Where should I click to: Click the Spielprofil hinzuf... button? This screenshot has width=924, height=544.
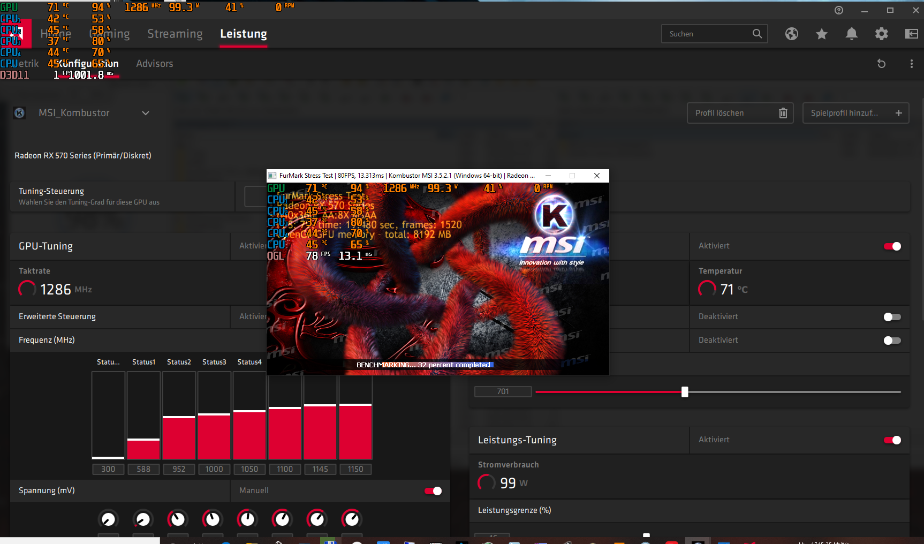(856, 113)
